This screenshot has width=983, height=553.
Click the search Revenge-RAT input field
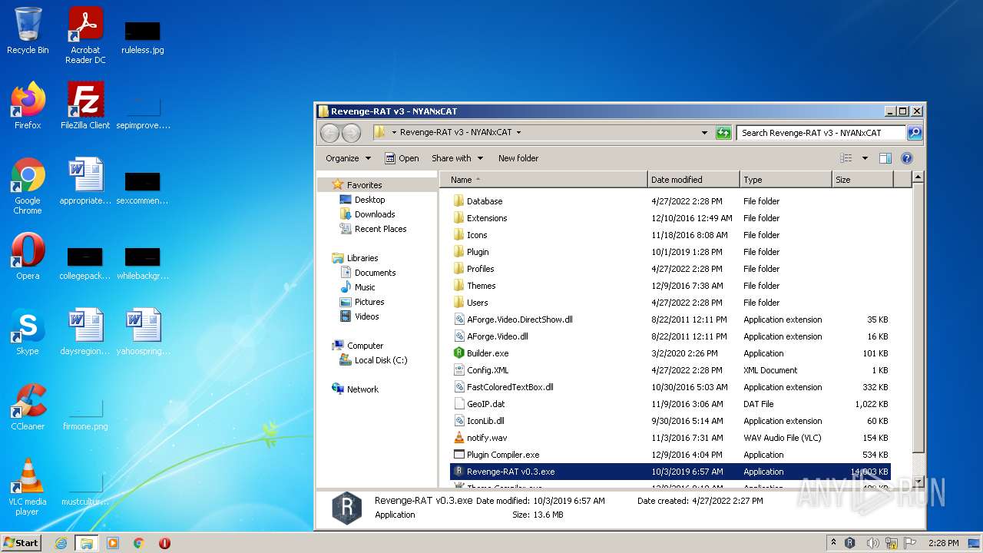pyautogui.click(x=819, y=133)
